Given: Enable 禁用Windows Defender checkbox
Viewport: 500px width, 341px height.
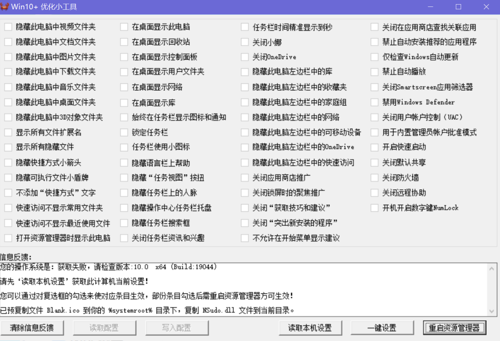Looking at the screenshot, I should tap(375, 102).
